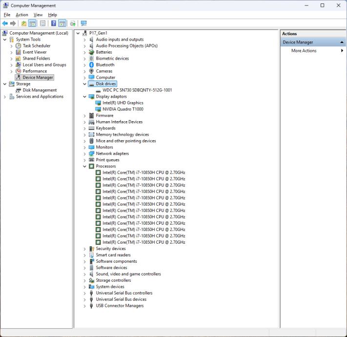Select Performance in System Tools tree

35,71
